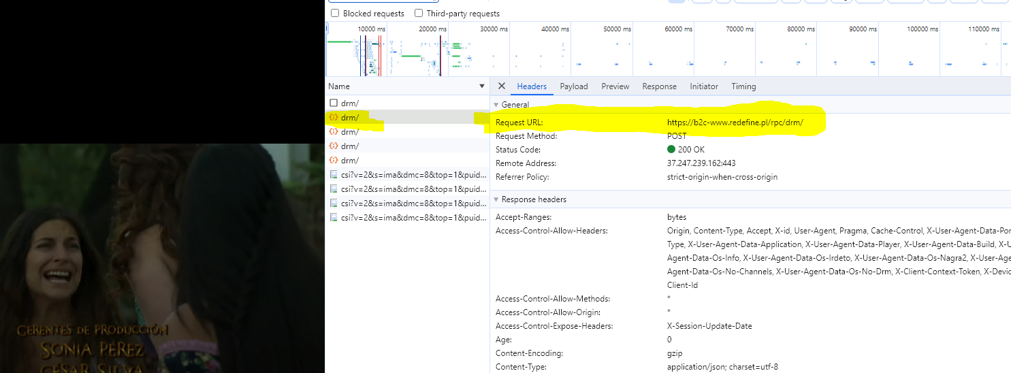The image size is (1011, 373).
Task: Click the image icon of last csi request
Action: [334, 217]
